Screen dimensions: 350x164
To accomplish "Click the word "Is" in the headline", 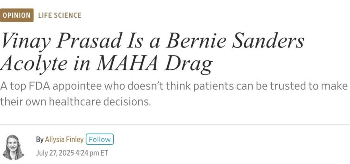I will (135, 41).
